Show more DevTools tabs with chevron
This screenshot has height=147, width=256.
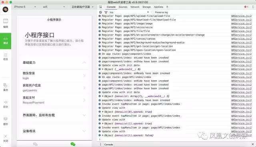point(167,7)
